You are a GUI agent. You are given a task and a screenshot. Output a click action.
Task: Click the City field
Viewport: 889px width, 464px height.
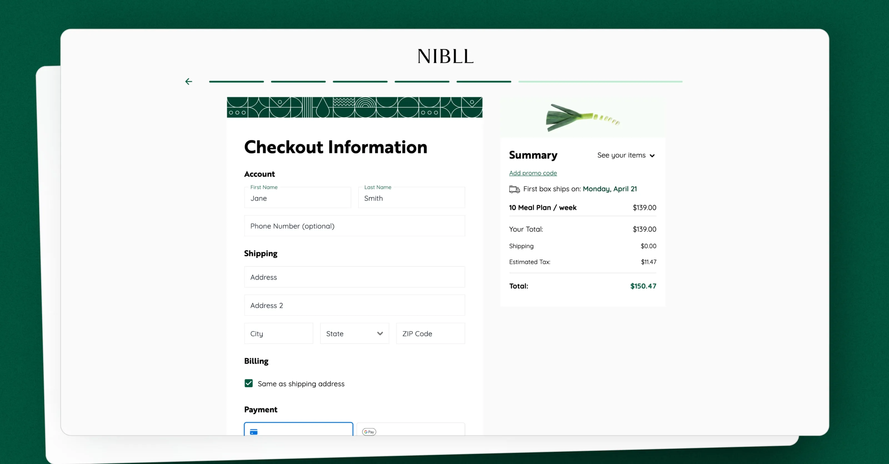click(278, 333)
